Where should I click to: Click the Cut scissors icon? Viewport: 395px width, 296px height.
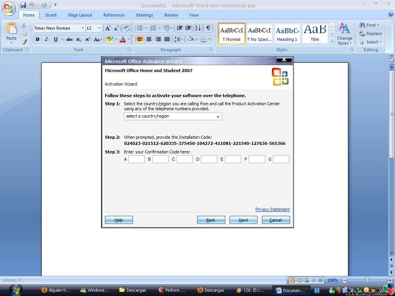point(24,25)
